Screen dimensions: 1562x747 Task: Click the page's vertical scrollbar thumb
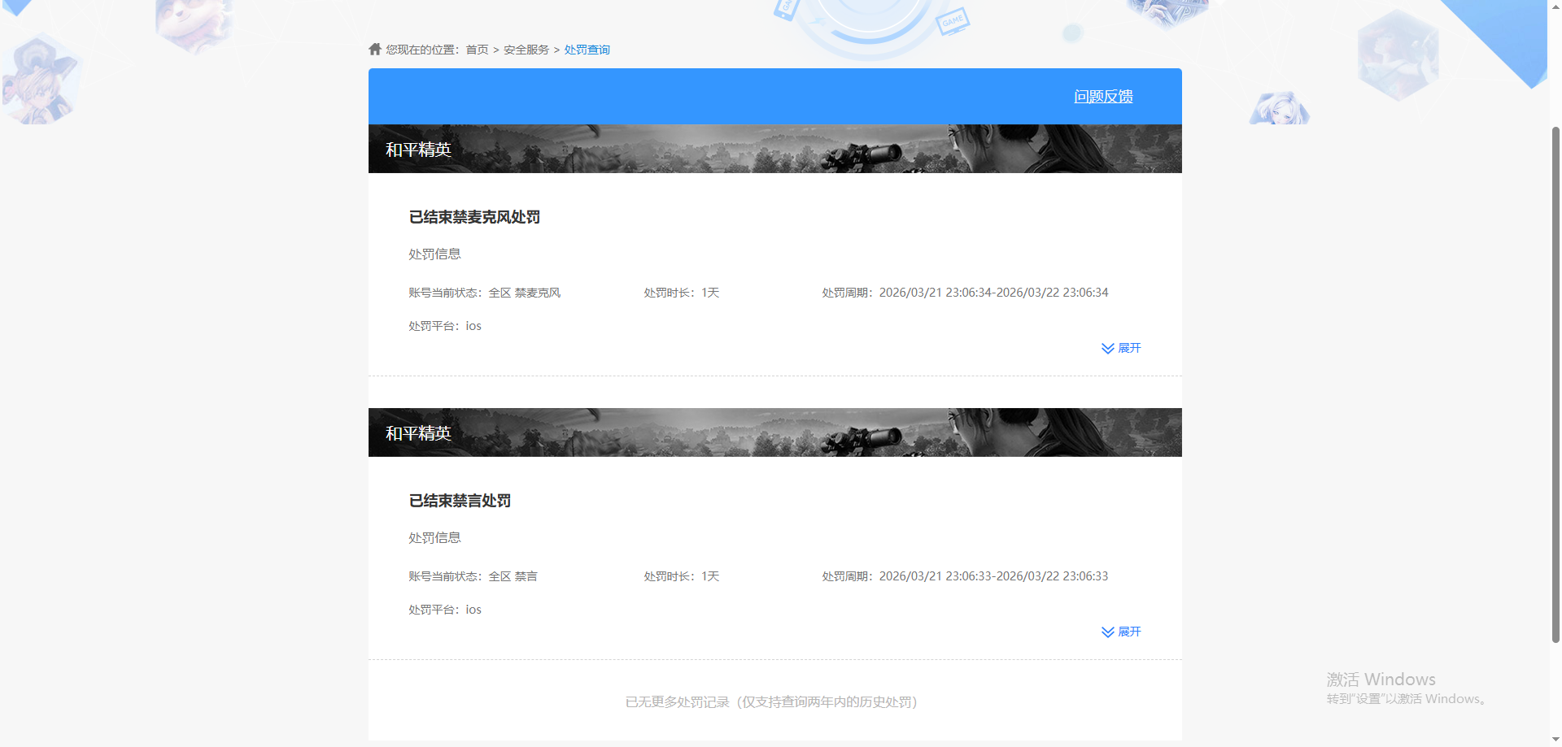pyautogui.click(x=1555, y=384)
